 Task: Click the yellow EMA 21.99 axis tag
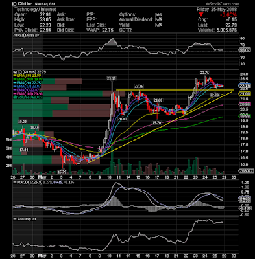(245, 94)
